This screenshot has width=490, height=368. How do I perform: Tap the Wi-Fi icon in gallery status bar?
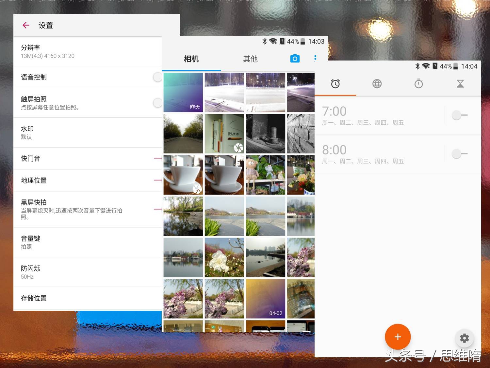[273, 41]
